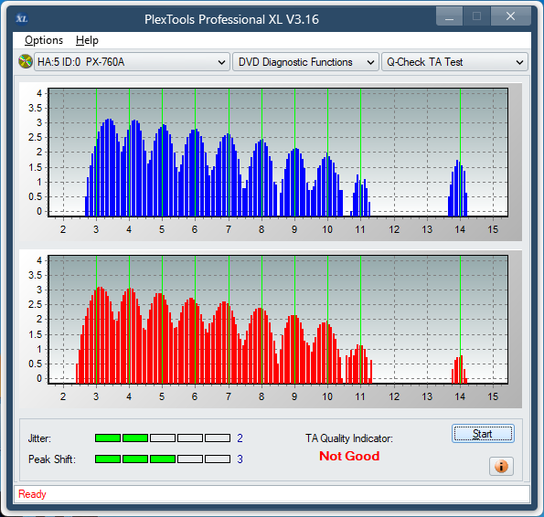Viewport: 544px width, 517px height.
Task: Open the Help menu
Action: pos(87,40)
